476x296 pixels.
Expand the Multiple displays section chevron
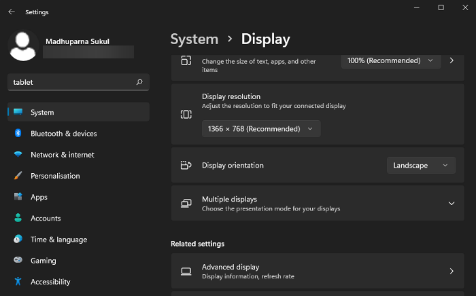[x=452, y=203]
